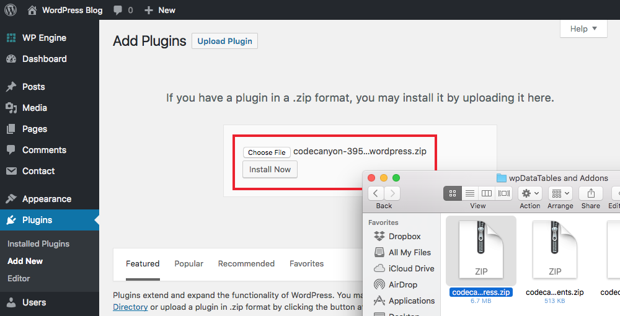Open Installed Plugins in sidebar
This screenshot has width=620, height=316.
(38, 244)
